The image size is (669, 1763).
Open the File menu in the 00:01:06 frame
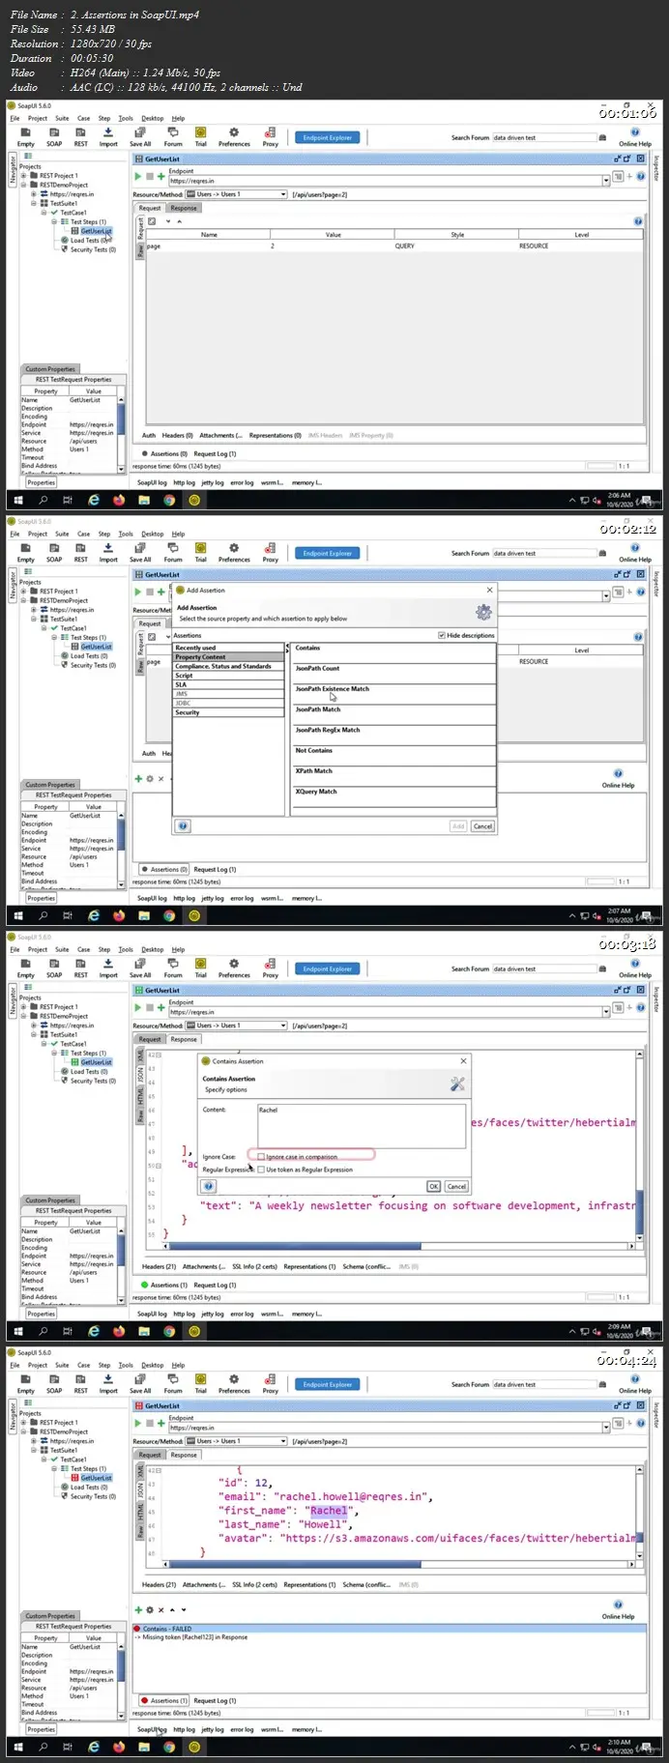tap(15, 118)
